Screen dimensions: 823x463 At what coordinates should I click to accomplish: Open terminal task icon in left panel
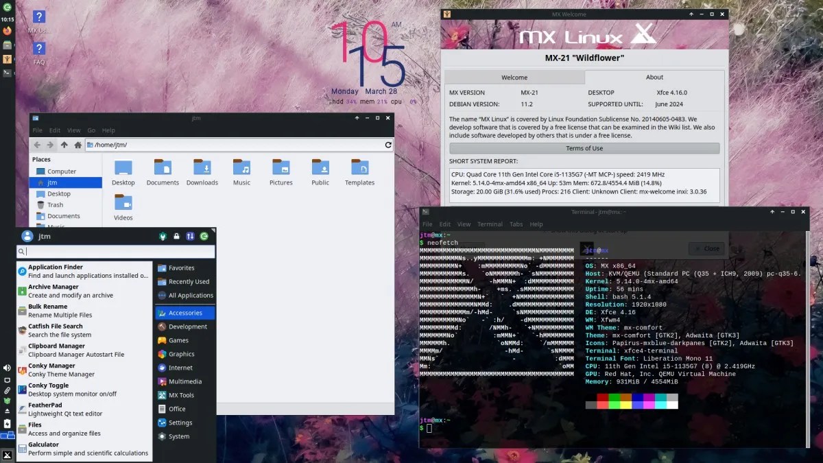point(7,73)
